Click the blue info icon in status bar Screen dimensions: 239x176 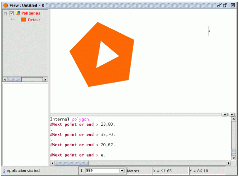(x=4, y=171)
